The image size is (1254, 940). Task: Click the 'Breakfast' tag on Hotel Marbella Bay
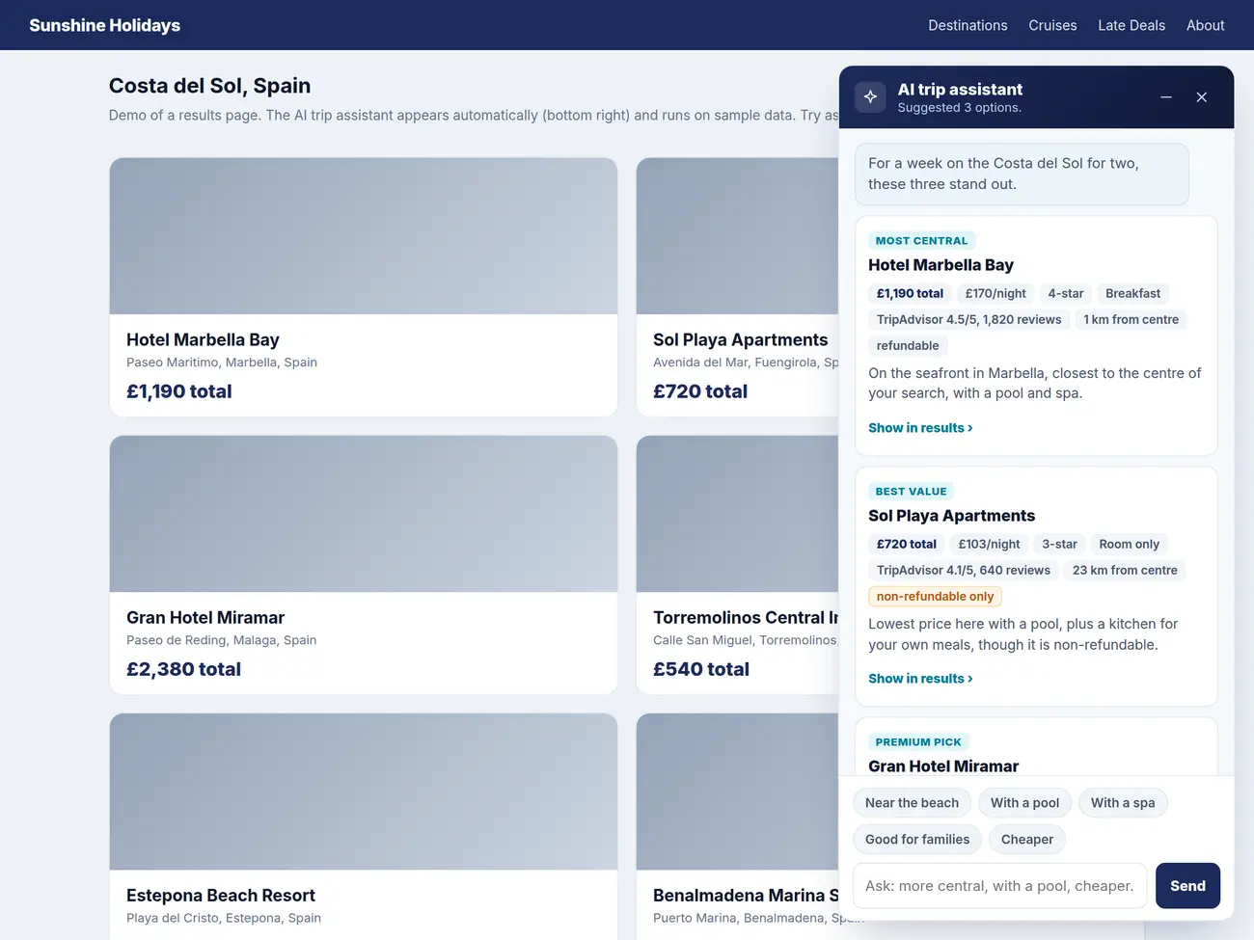(1132, 294)
